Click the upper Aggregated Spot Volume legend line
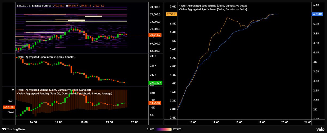This screenshot has height=133, width=327. click(x=213, y=6)
